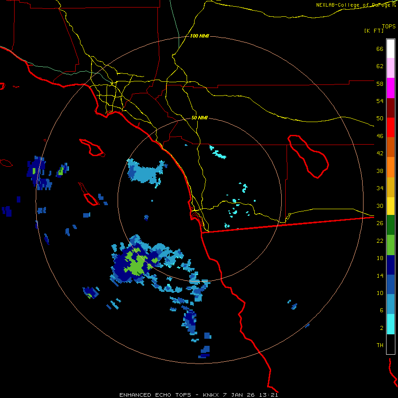Click the TOPS legend heading
Screen dimensions: 398x398
click(389, 26)
